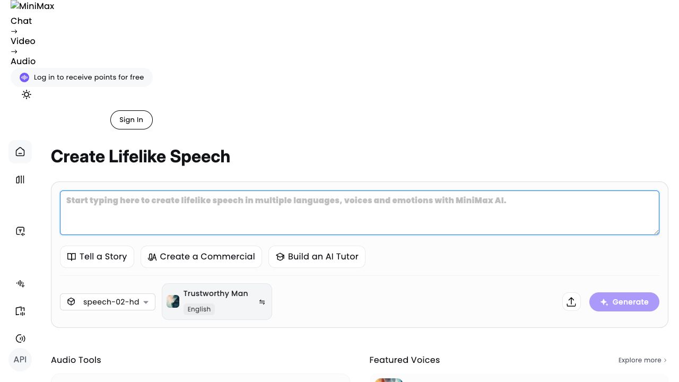The height and width of the screenshot is (382, 679).
Task: Click the book-with-waveform sidebar icon
Action: 20,311
